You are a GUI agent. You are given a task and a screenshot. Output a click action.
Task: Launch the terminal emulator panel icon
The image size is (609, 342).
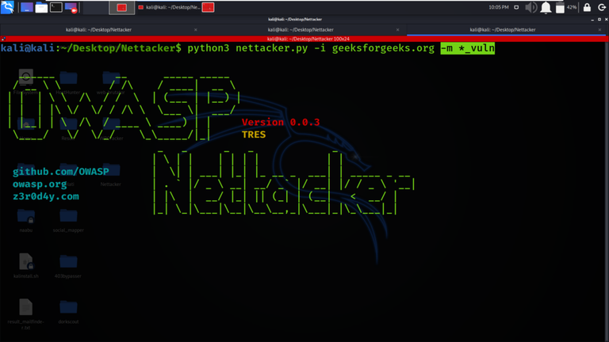pos(56,7)
